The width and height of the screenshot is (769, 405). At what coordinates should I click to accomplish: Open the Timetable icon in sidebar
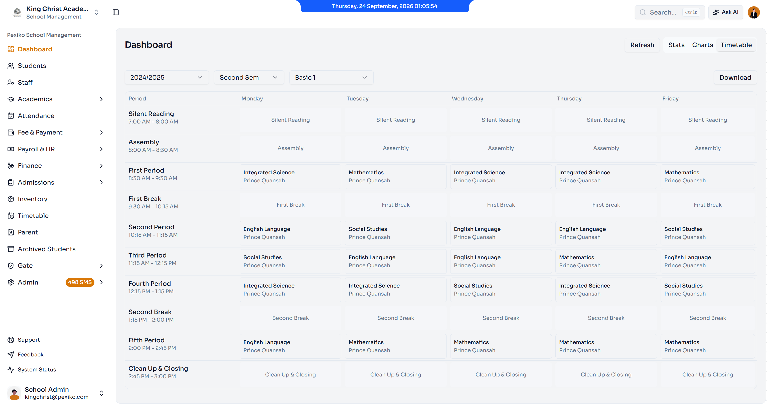[x=11, y=216]
